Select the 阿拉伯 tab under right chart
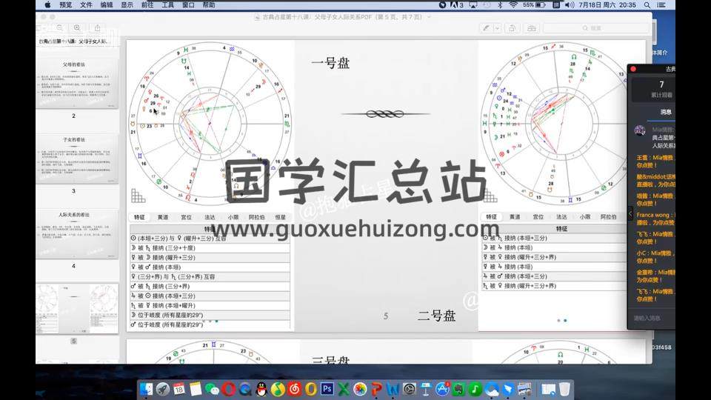711x400 pixels. coord(608,217)
